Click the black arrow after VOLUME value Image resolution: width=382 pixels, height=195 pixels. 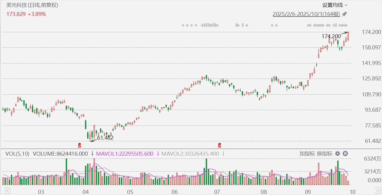[92, 154]
